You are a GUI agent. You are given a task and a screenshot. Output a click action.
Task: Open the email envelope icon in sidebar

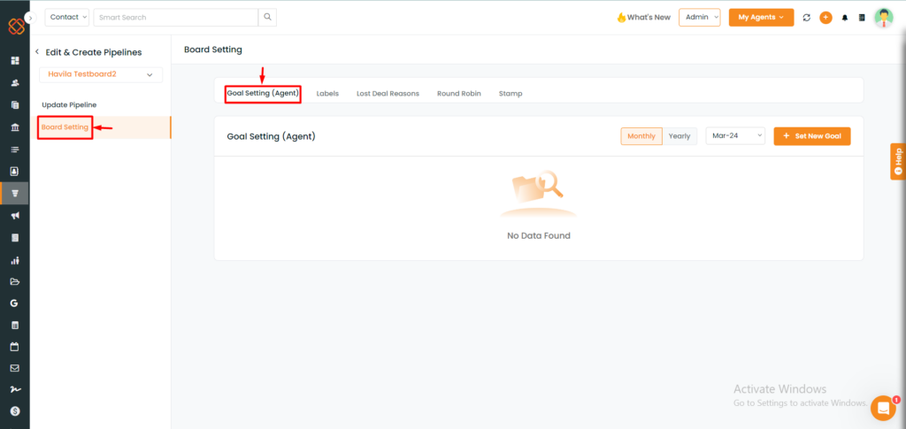click(15, 368)
